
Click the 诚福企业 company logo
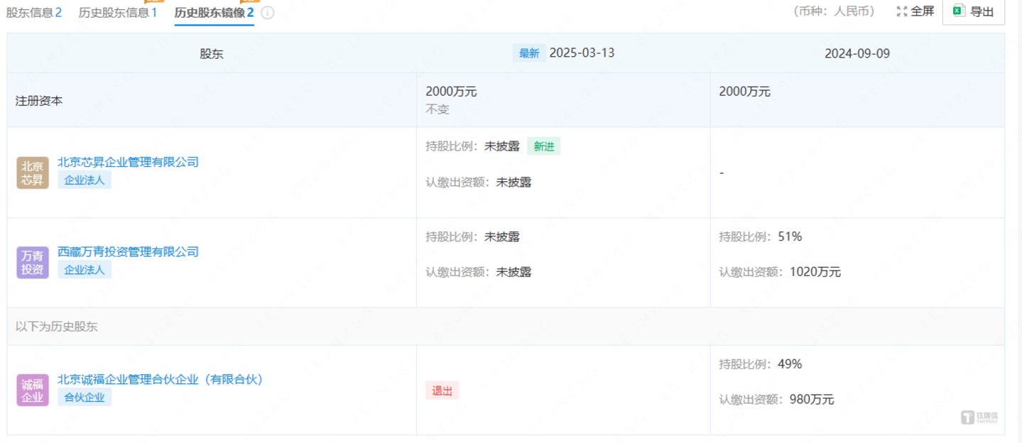[33, 390]
